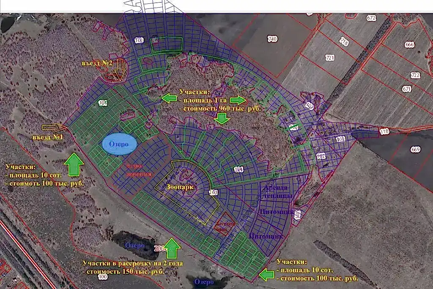Select parcel number 722
This screenshot has height=289, width=433.
[416, 75]
